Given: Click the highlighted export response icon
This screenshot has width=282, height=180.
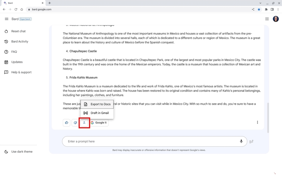Looking at the screenshot, I should pos(84,123).
